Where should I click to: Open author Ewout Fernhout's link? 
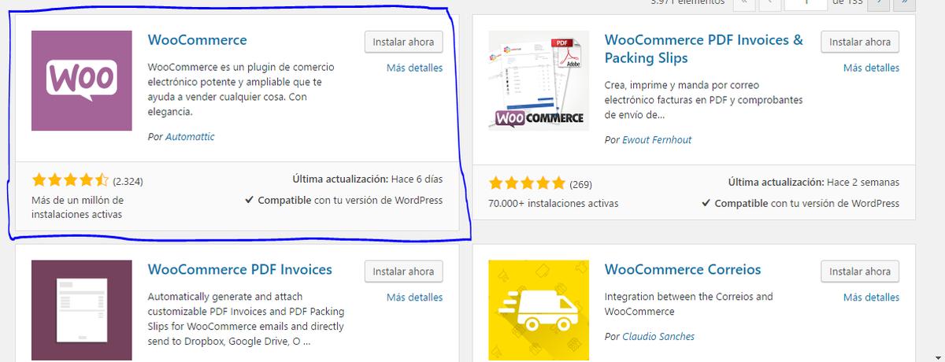(x=657, y=140)
